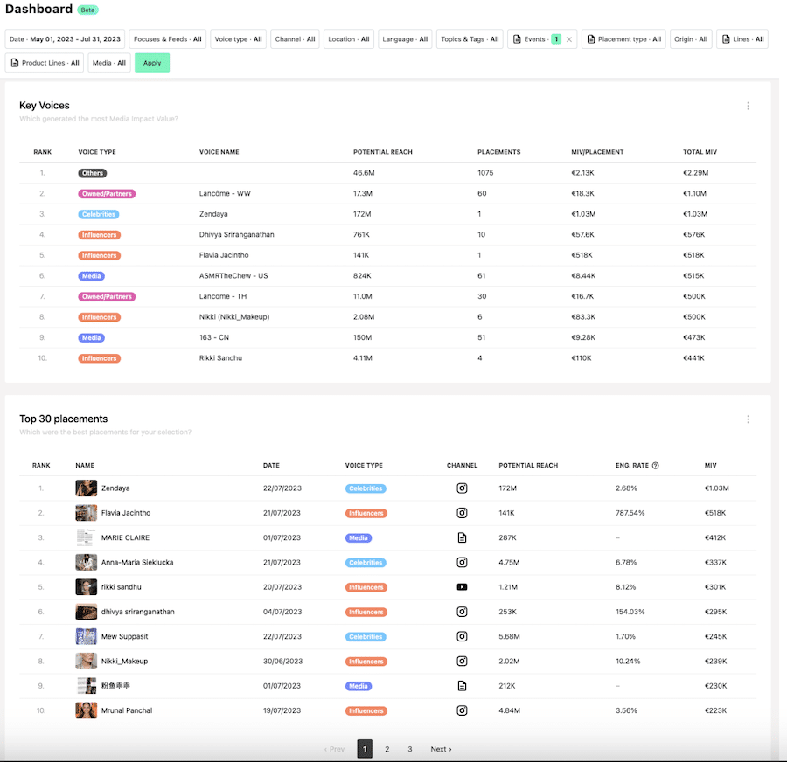
Task: Click the POTENTIAL REACH header in Key Voices
Action: 382,152
